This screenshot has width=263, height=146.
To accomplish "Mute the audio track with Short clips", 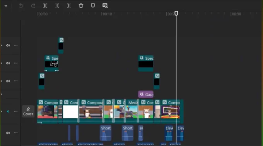I will coord(8,133).
